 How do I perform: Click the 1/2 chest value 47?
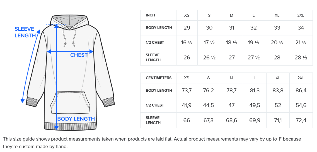click(x=231, y=105)
